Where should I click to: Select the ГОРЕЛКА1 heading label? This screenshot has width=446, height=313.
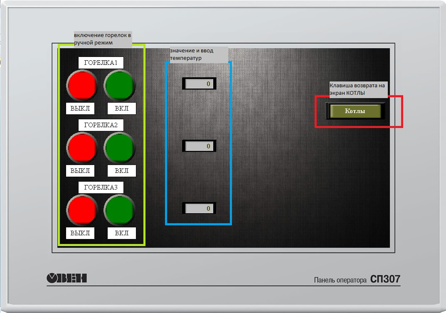[101, 63]
